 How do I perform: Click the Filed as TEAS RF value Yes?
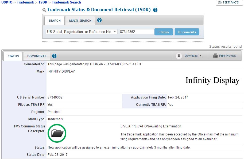(50, 105)
